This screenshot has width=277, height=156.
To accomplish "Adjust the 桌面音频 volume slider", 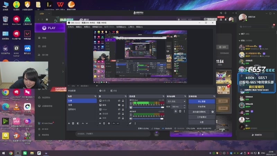I will pyautogui.click(x=148, y=119).
